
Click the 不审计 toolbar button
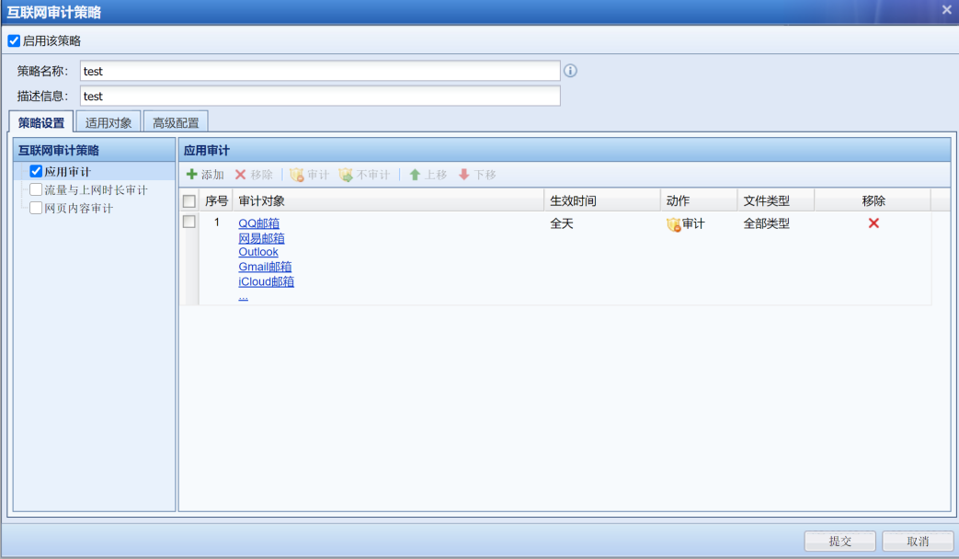tap(364, 175)
